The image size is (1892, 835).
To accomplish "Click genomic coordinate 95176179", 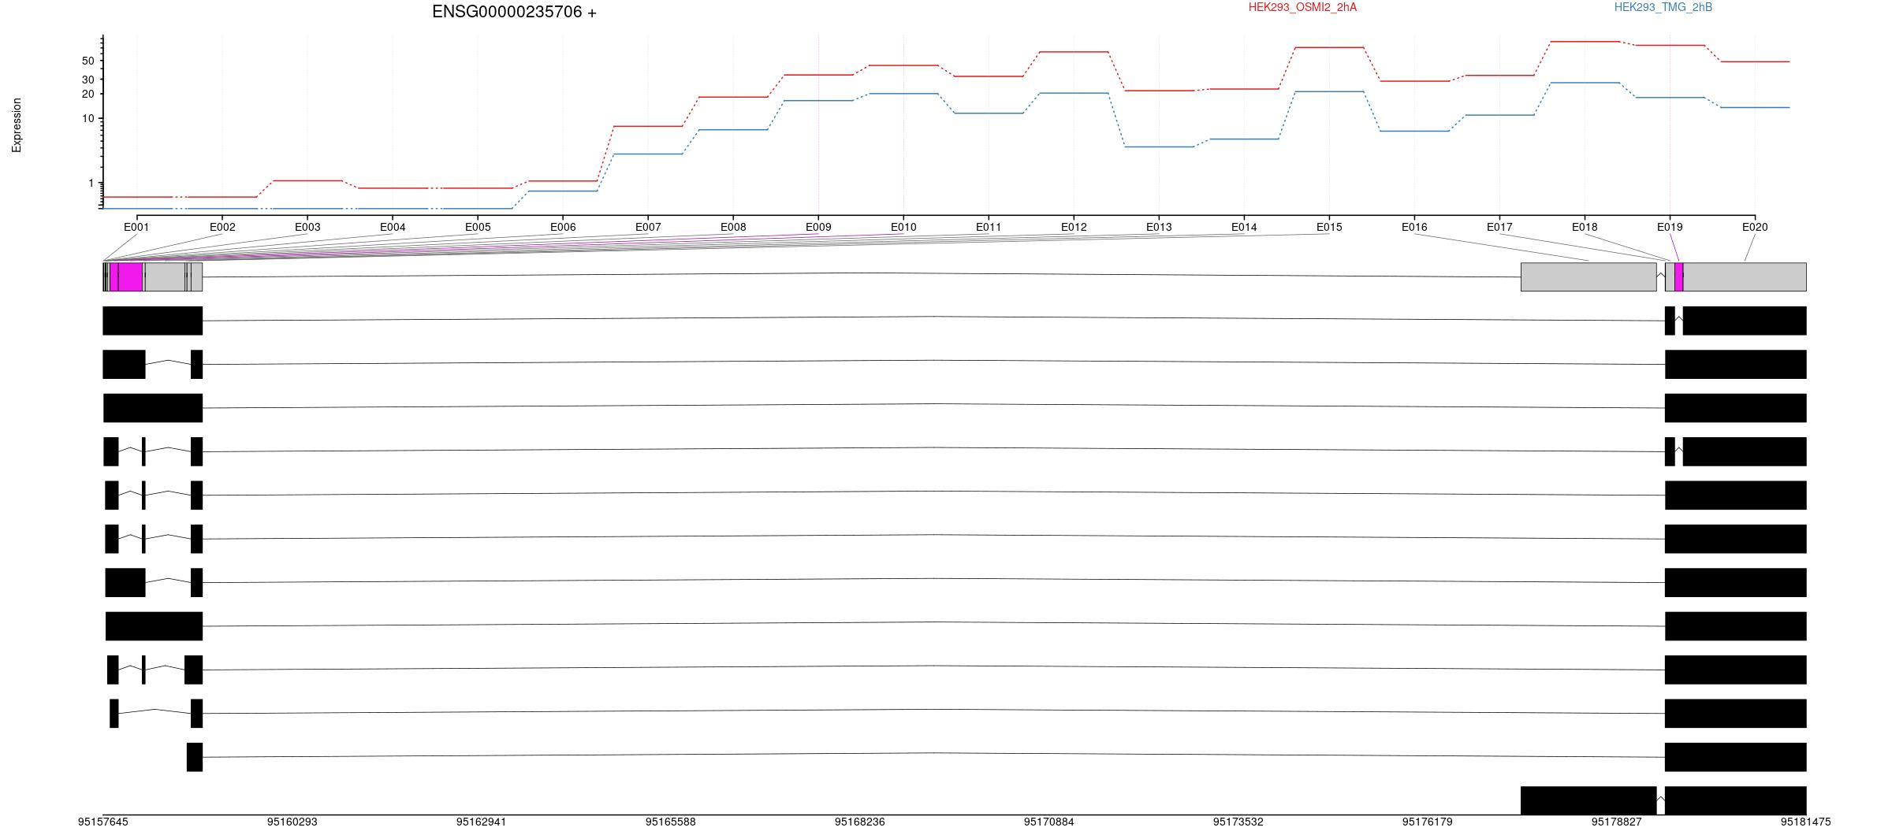I will pyautogui.click(x=1428, y=822).
